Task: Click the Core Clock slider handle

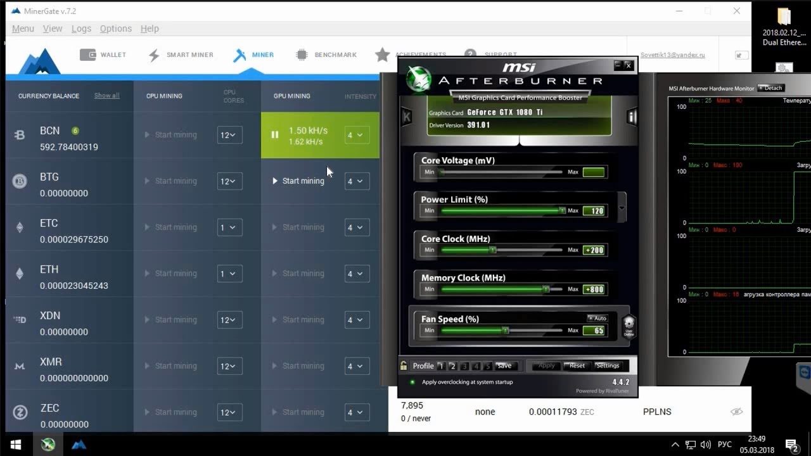Action: [493, 250]
